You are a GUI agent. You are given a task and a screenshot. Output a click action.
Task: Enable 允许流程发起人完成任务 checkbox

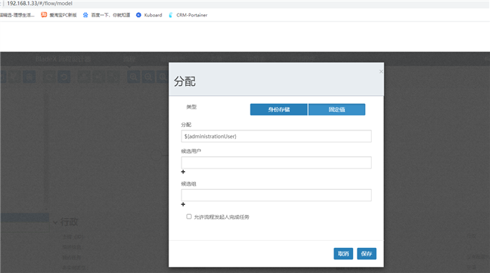click(189, 216)
